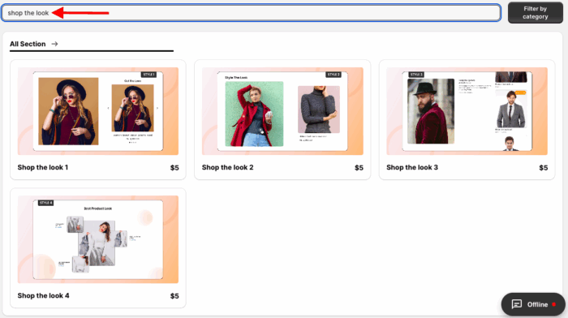The height and width of the screenshot is (318, 568).
Task: Click the STYLE 1 badge on first preview
Action: [x=148, y=75]
